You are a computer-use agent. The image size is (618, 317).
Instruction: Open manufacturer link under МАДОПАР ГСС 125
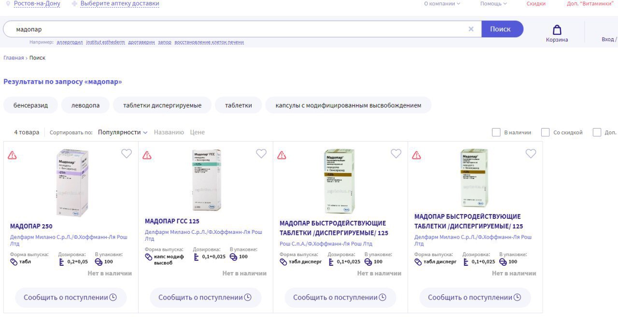coord(203,235)
